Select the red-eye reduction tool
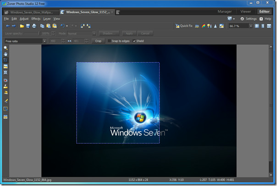 [x=6, y=80]
